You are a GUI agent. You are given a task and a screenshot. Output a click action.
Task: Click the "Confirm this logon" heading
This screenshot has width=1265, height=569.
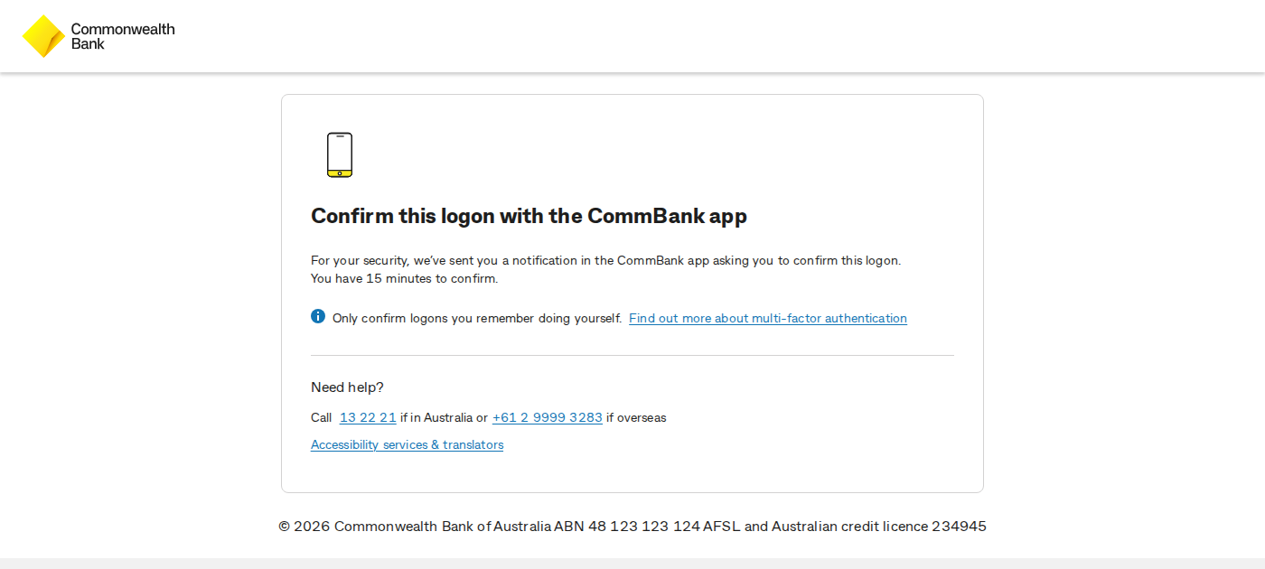pos(529,216)
